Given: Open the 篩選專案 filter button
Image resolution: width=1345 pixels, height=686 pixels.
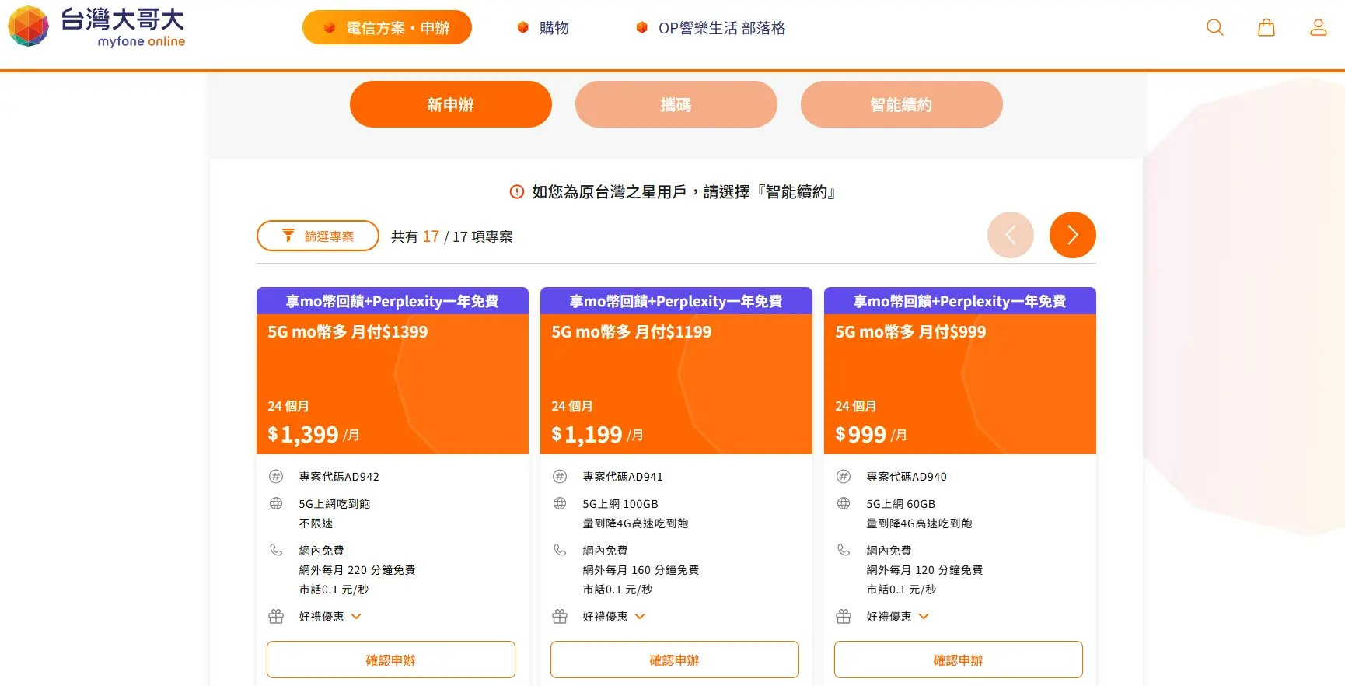Looking at the screenshot, I should pos(318,236).
